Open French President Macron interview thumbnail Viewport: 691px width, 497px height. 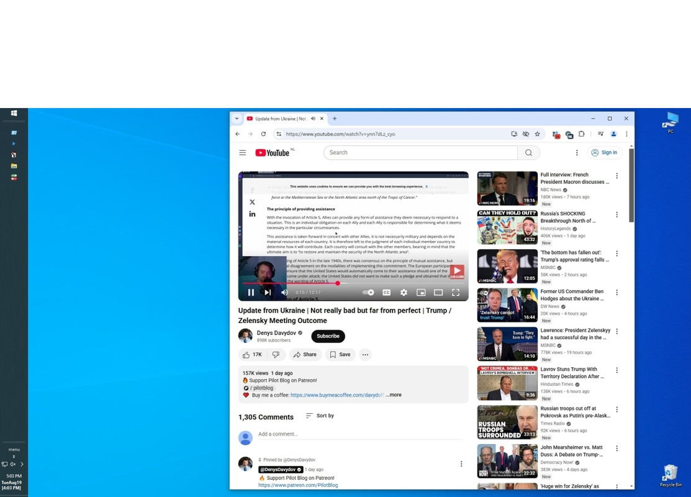coord(507,188)
